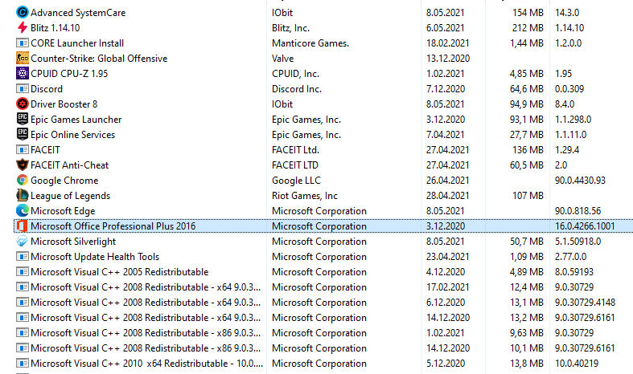The width and height of the screenshot is (633, 374).
Task: Click the Visual C++ 2010 x64 Redistributable icon
Action: click(23, 364)
